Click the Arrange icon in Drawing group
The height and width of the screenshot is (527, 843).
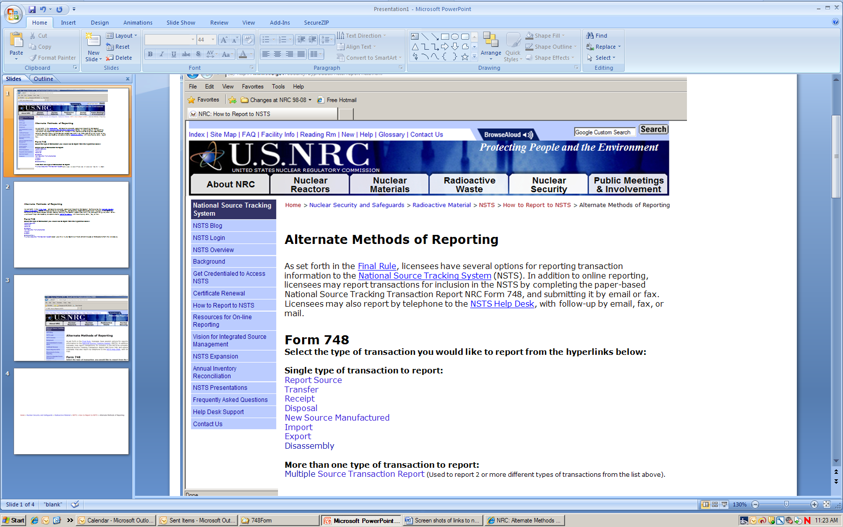click(490, 44)
